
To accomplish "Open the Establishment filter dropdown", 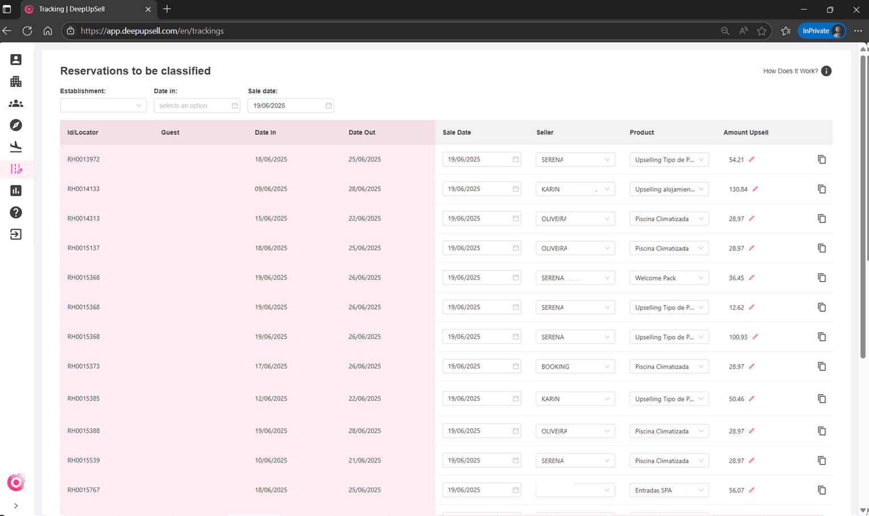I will click(103, 105).
